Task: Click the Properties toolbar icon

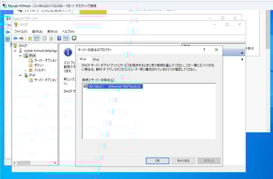Action: [45, 38]
